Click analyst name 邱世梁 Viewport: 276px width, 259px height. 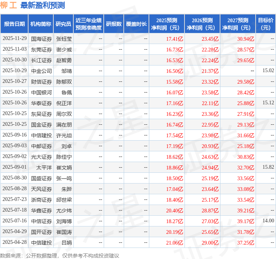pos(64,200)
